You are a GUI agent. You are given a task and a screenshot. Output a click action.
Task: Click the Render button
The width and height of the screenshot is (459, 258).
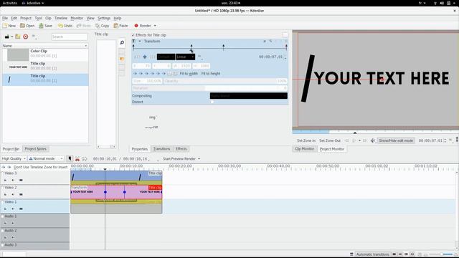point(143,26)
